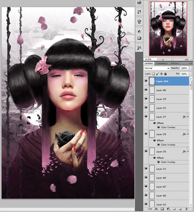194x212 pixels.
Task: Click lock all padlock icon
Action: pos(166,74)
